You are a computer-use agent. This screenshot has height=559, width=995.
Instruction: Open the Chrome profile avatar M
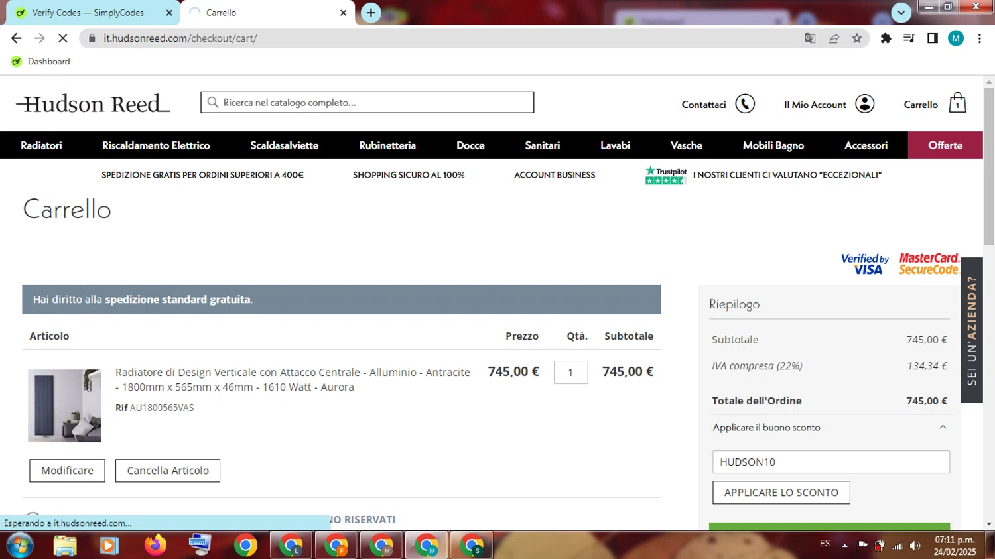point(956,38)
